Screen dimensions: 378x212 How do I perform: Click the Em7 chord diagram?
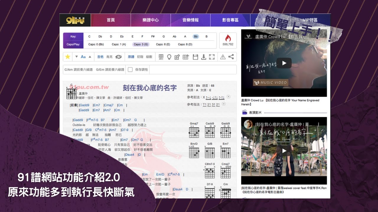pyautogui.click(x=226, y=150)
